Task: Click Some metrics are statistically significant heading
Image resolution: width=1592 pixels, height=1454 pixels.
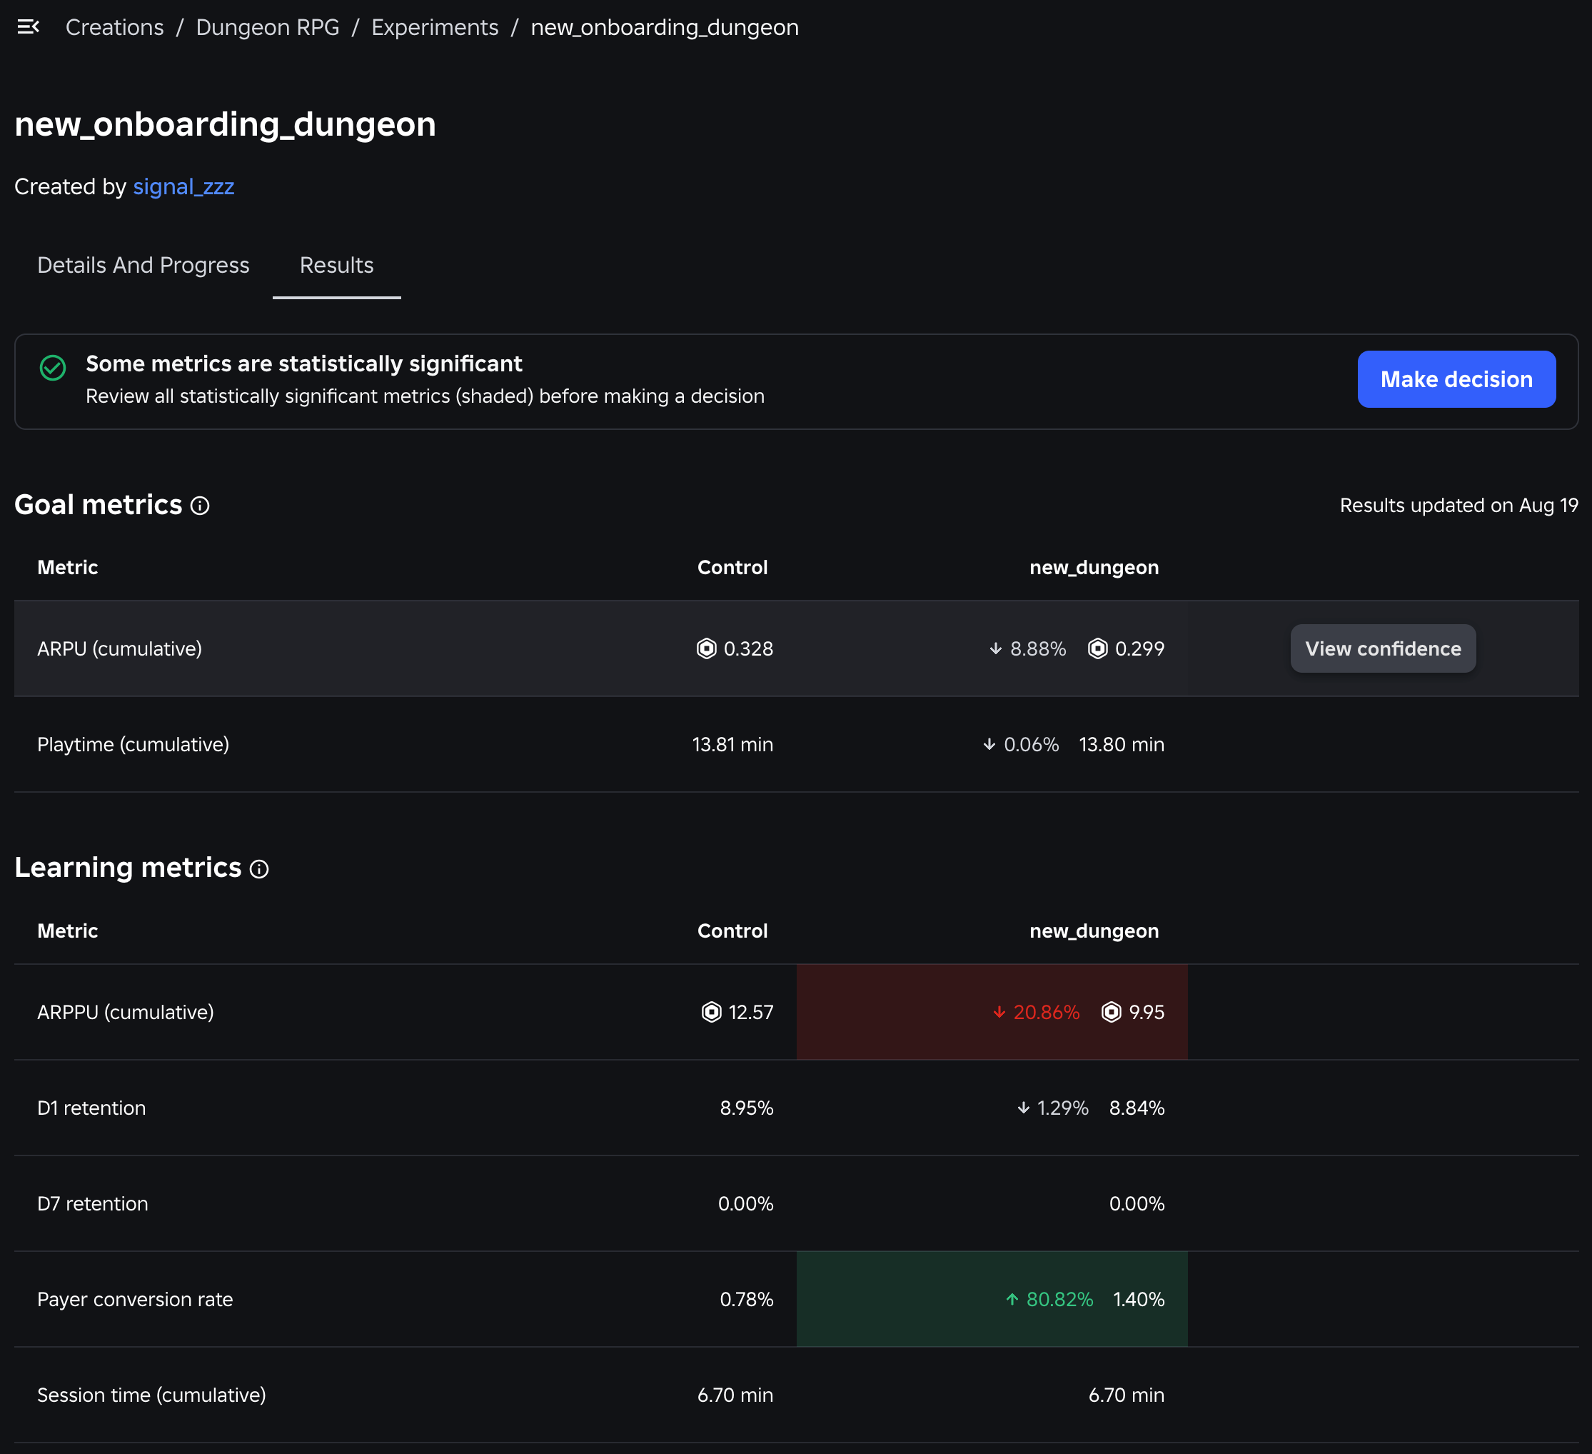Action: click(x=304, y=363)
